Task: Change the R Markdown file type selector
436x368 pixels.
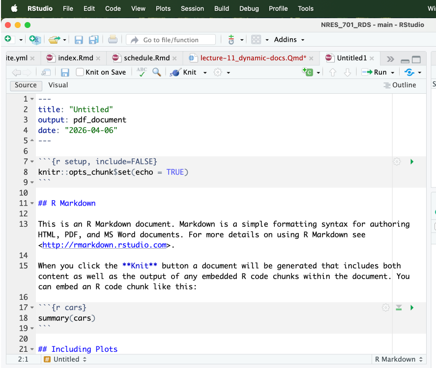Action: click(399, 359)
